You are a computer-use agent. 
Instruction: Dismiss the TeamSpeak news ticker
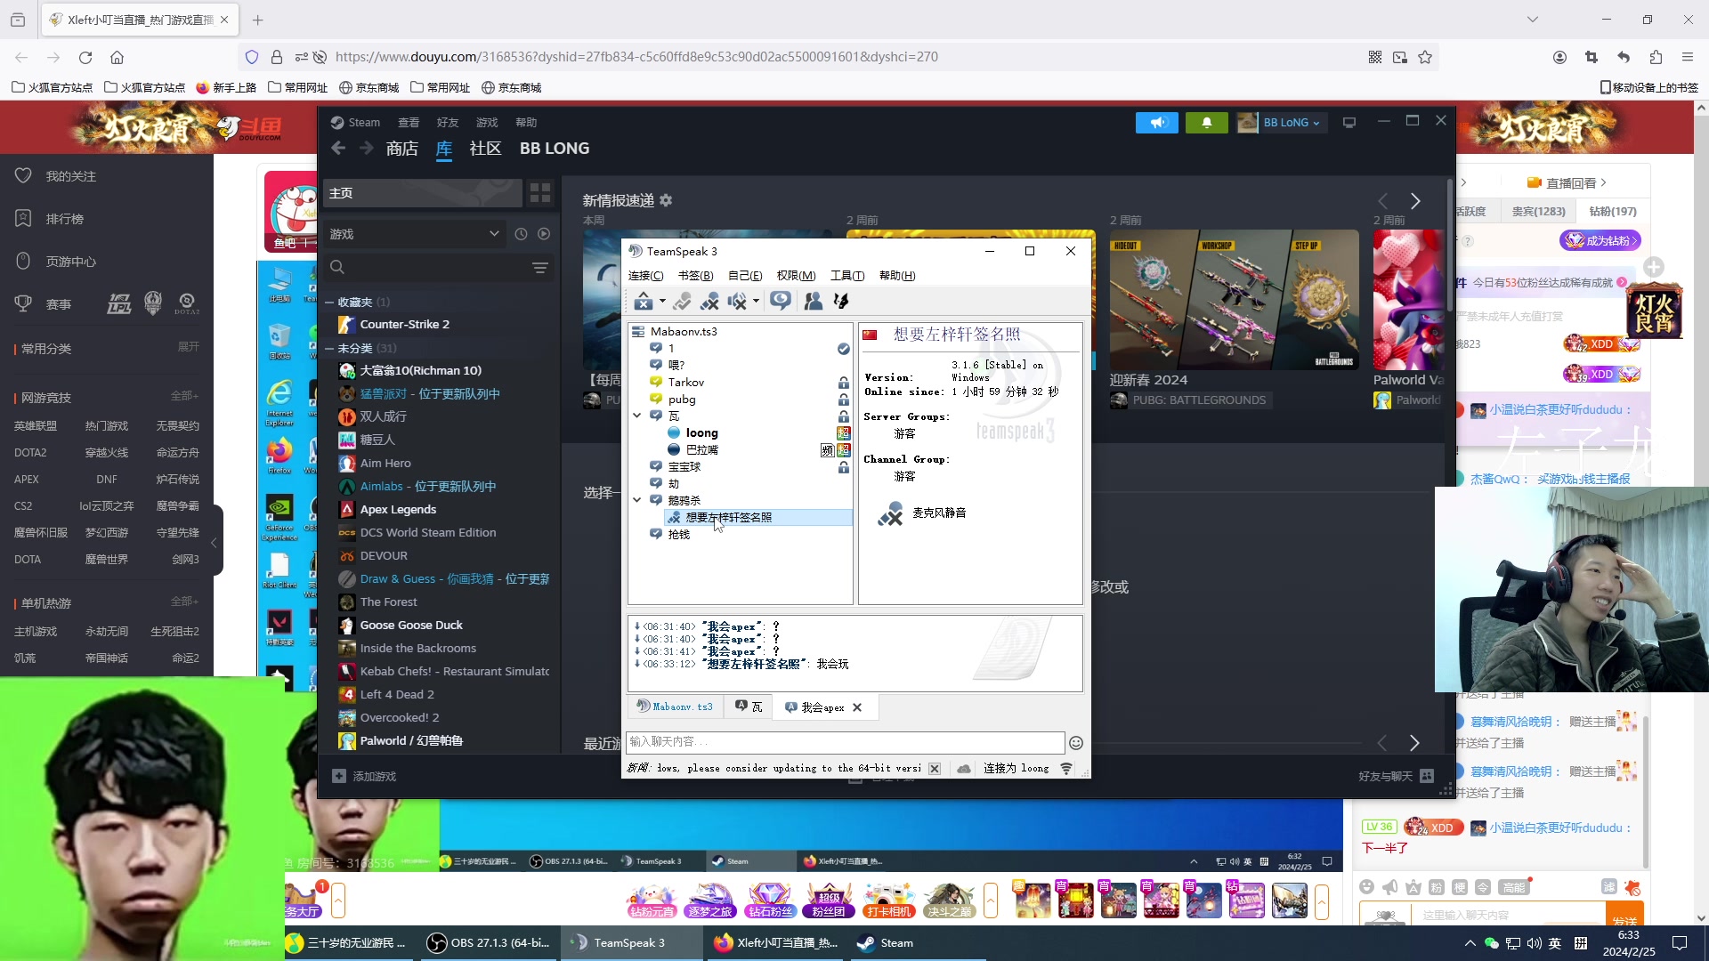(935, 769)
